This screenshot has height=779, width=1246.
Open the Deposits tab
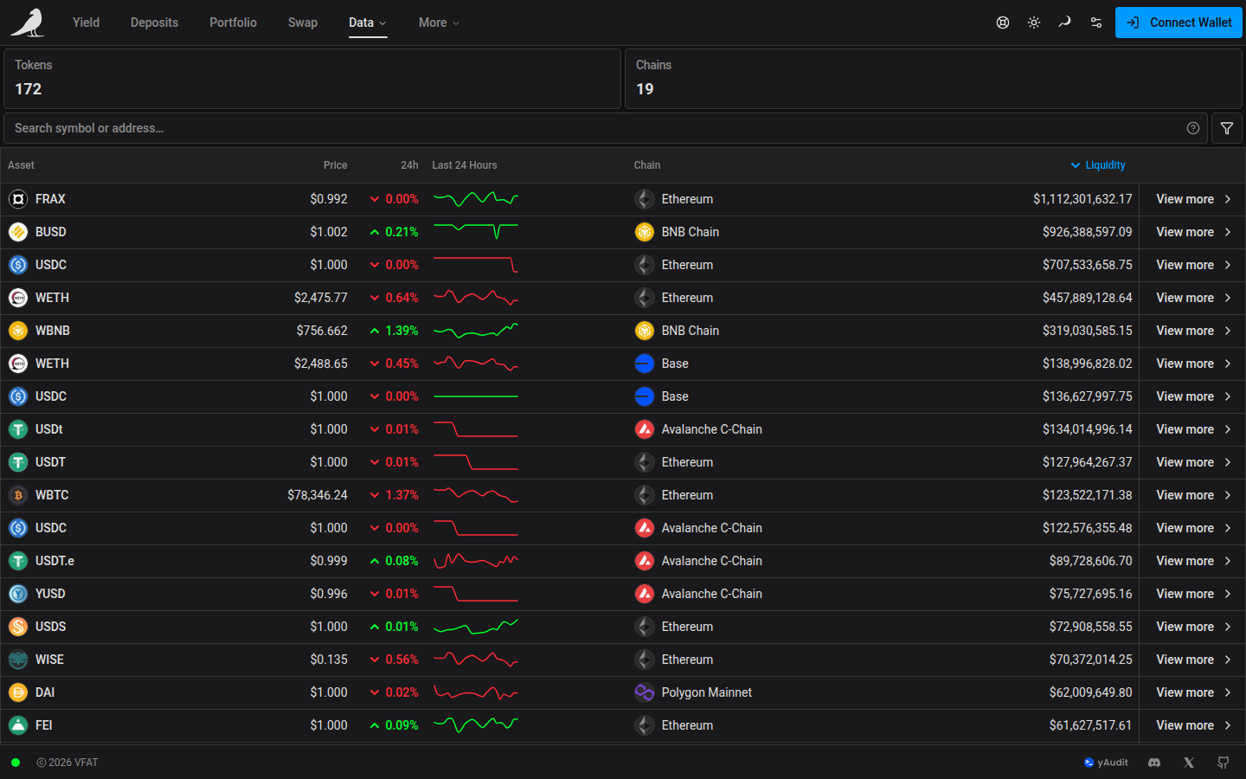(154, 23)
